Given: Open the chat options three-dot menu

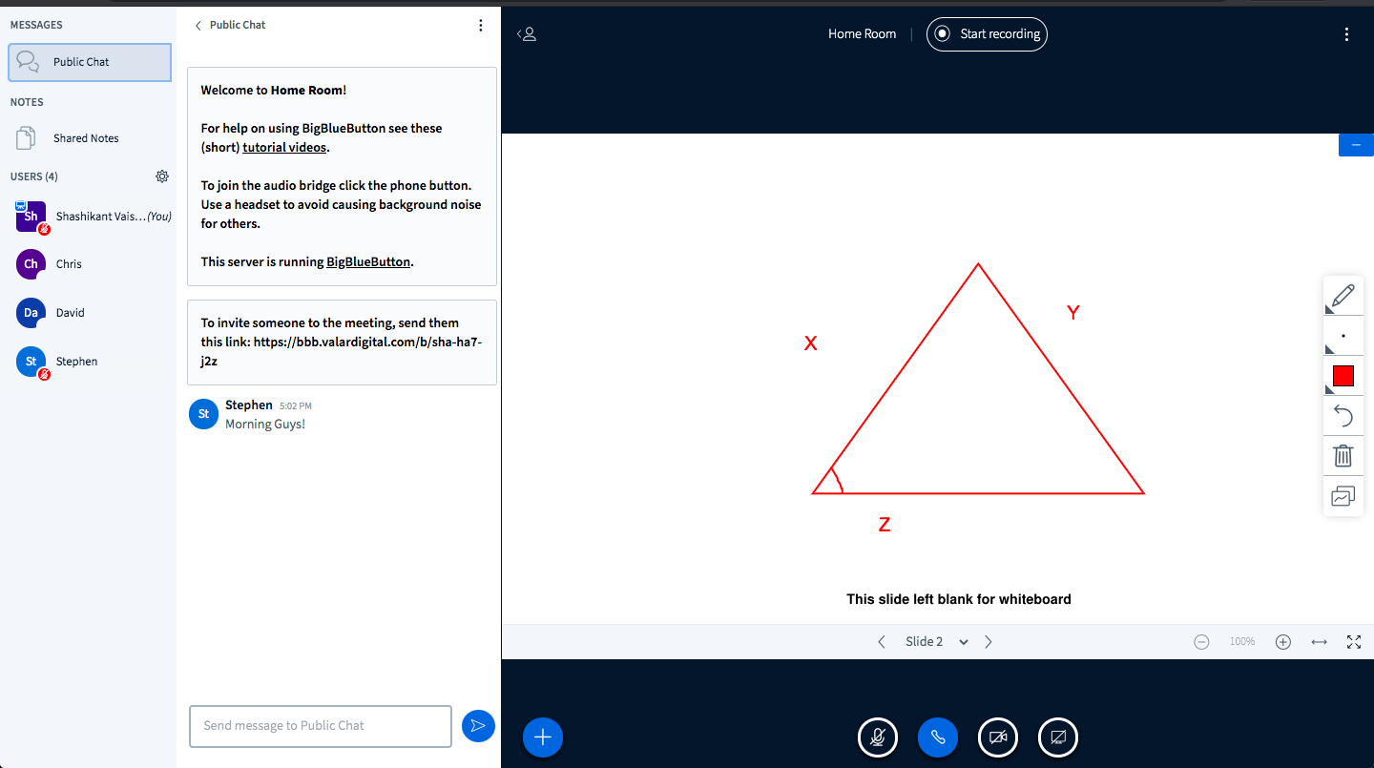Looking at the screenshot, I should (481, 26).
